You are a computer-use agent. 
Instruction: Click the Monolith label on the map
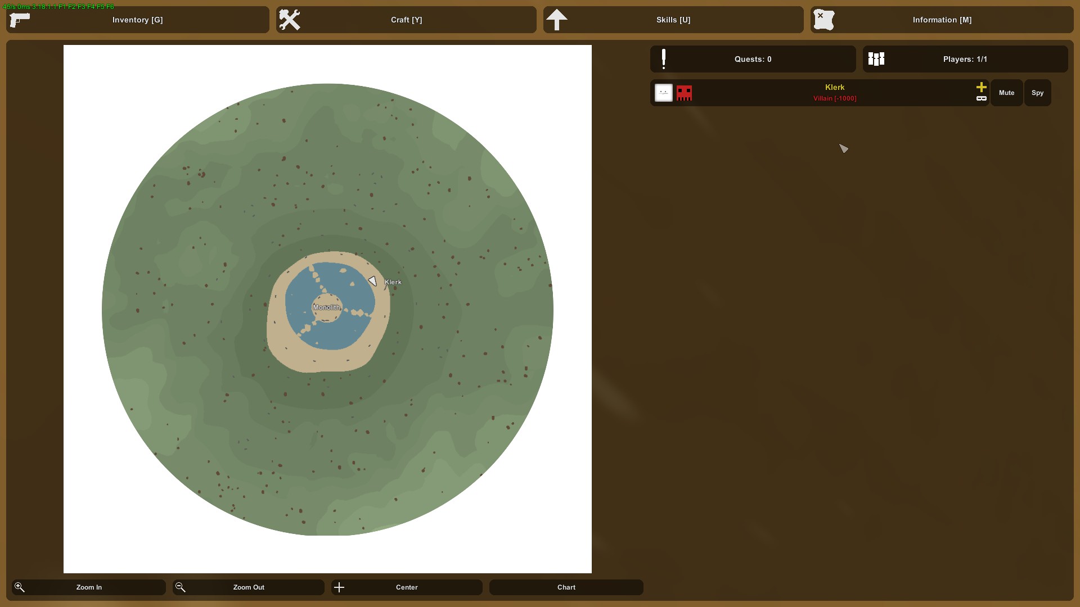tap(327, 307)
